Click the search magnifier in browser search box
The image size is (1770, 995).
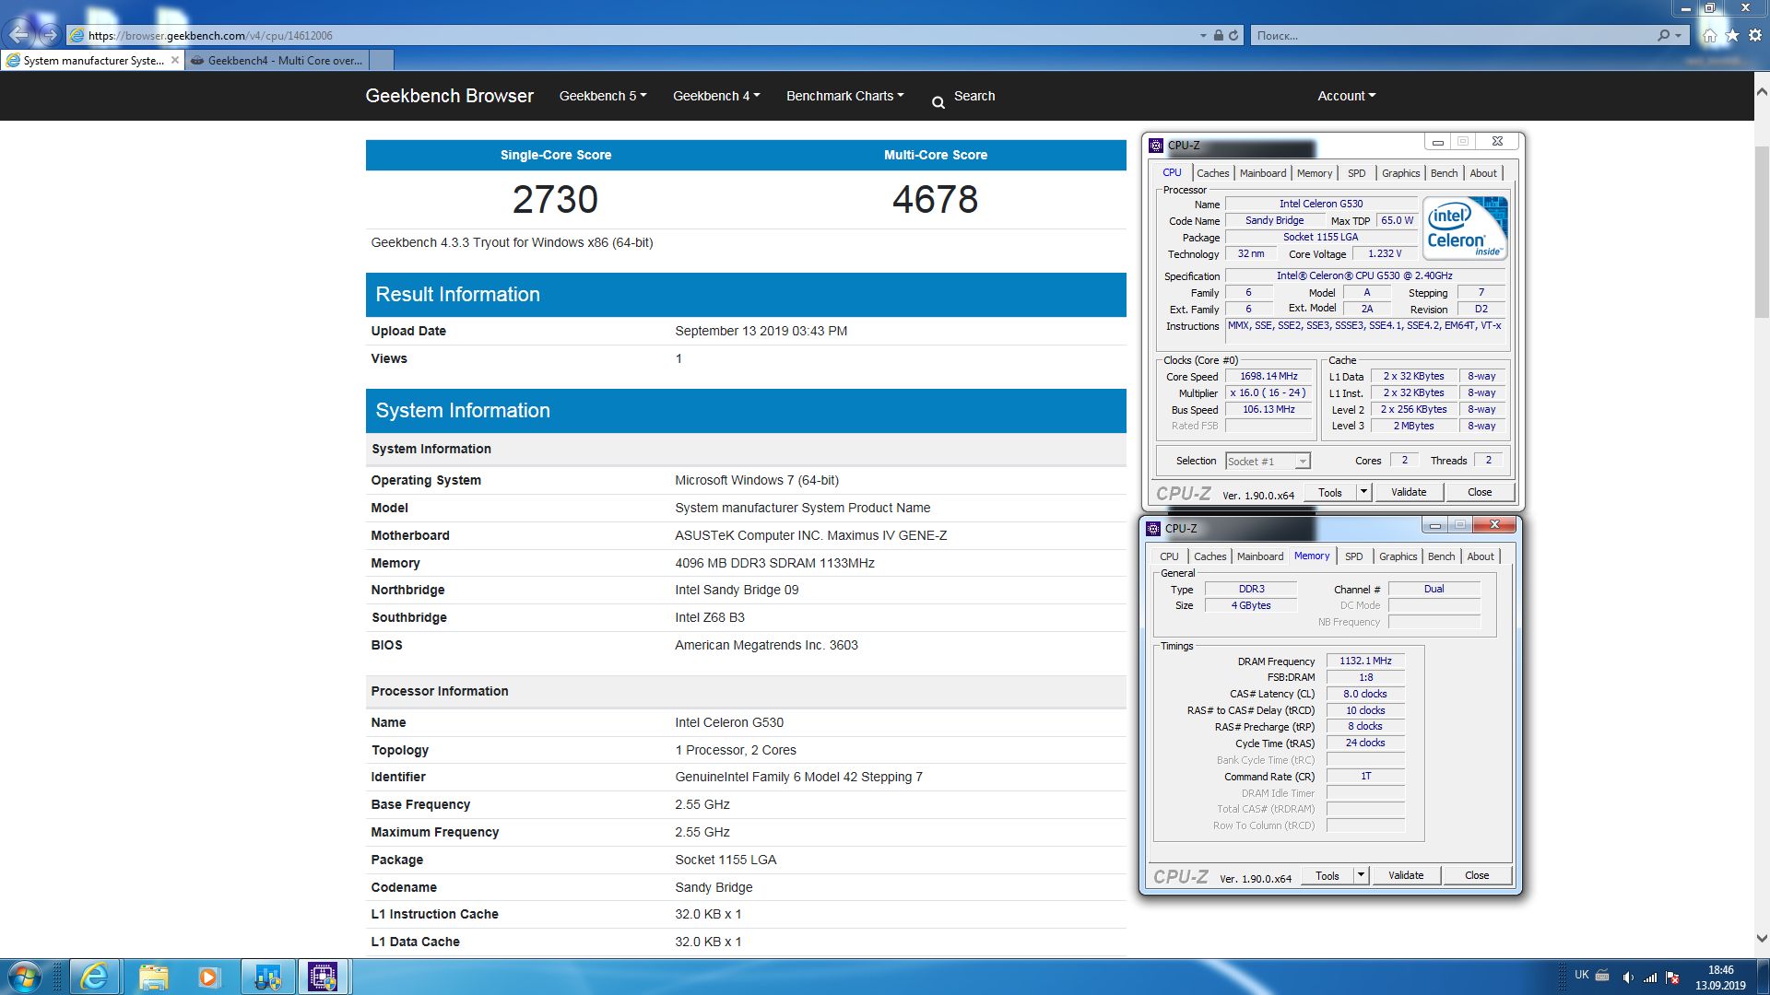[x=1664, y=35]
